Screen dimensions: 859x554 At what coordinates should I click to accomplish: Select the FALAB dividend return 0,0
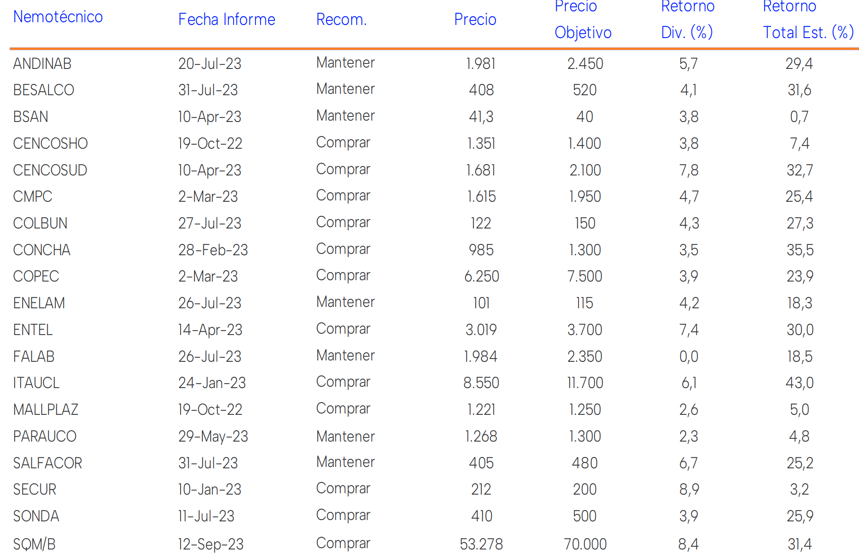(688, 356)
